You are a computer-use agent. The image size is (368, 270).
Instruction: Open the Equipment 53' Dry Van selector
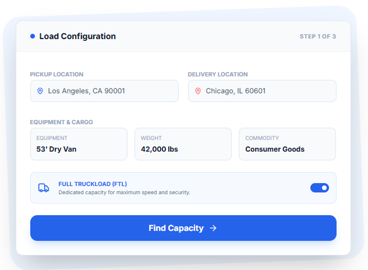(x=79, y=144)
